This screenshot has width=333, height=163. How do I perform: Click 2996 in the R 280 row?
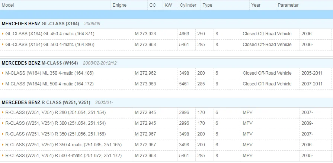tap(184, 113)
